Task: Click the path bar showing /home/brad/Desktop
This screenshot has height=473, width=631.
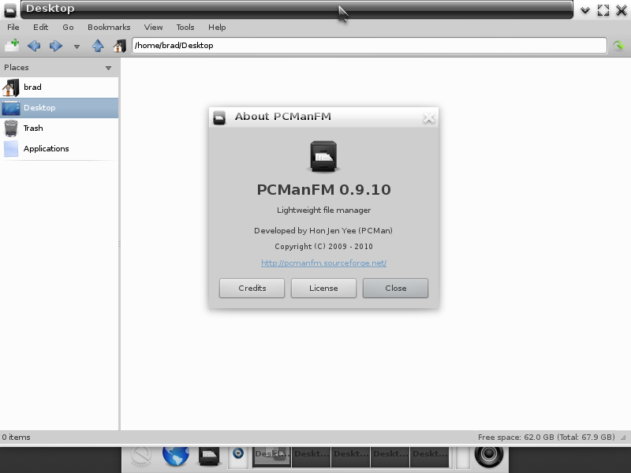Action: [369, 45]
